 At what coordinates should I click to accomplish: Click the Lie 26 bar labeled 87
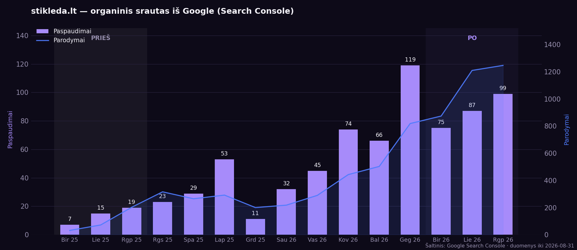tap(472, 173)
